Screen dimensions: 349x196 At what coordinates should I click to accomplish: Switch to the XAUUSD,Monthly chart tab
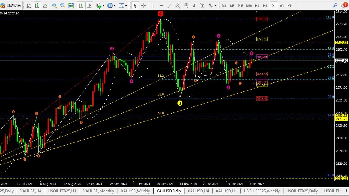pyautogui.click(x=98, y=191)
